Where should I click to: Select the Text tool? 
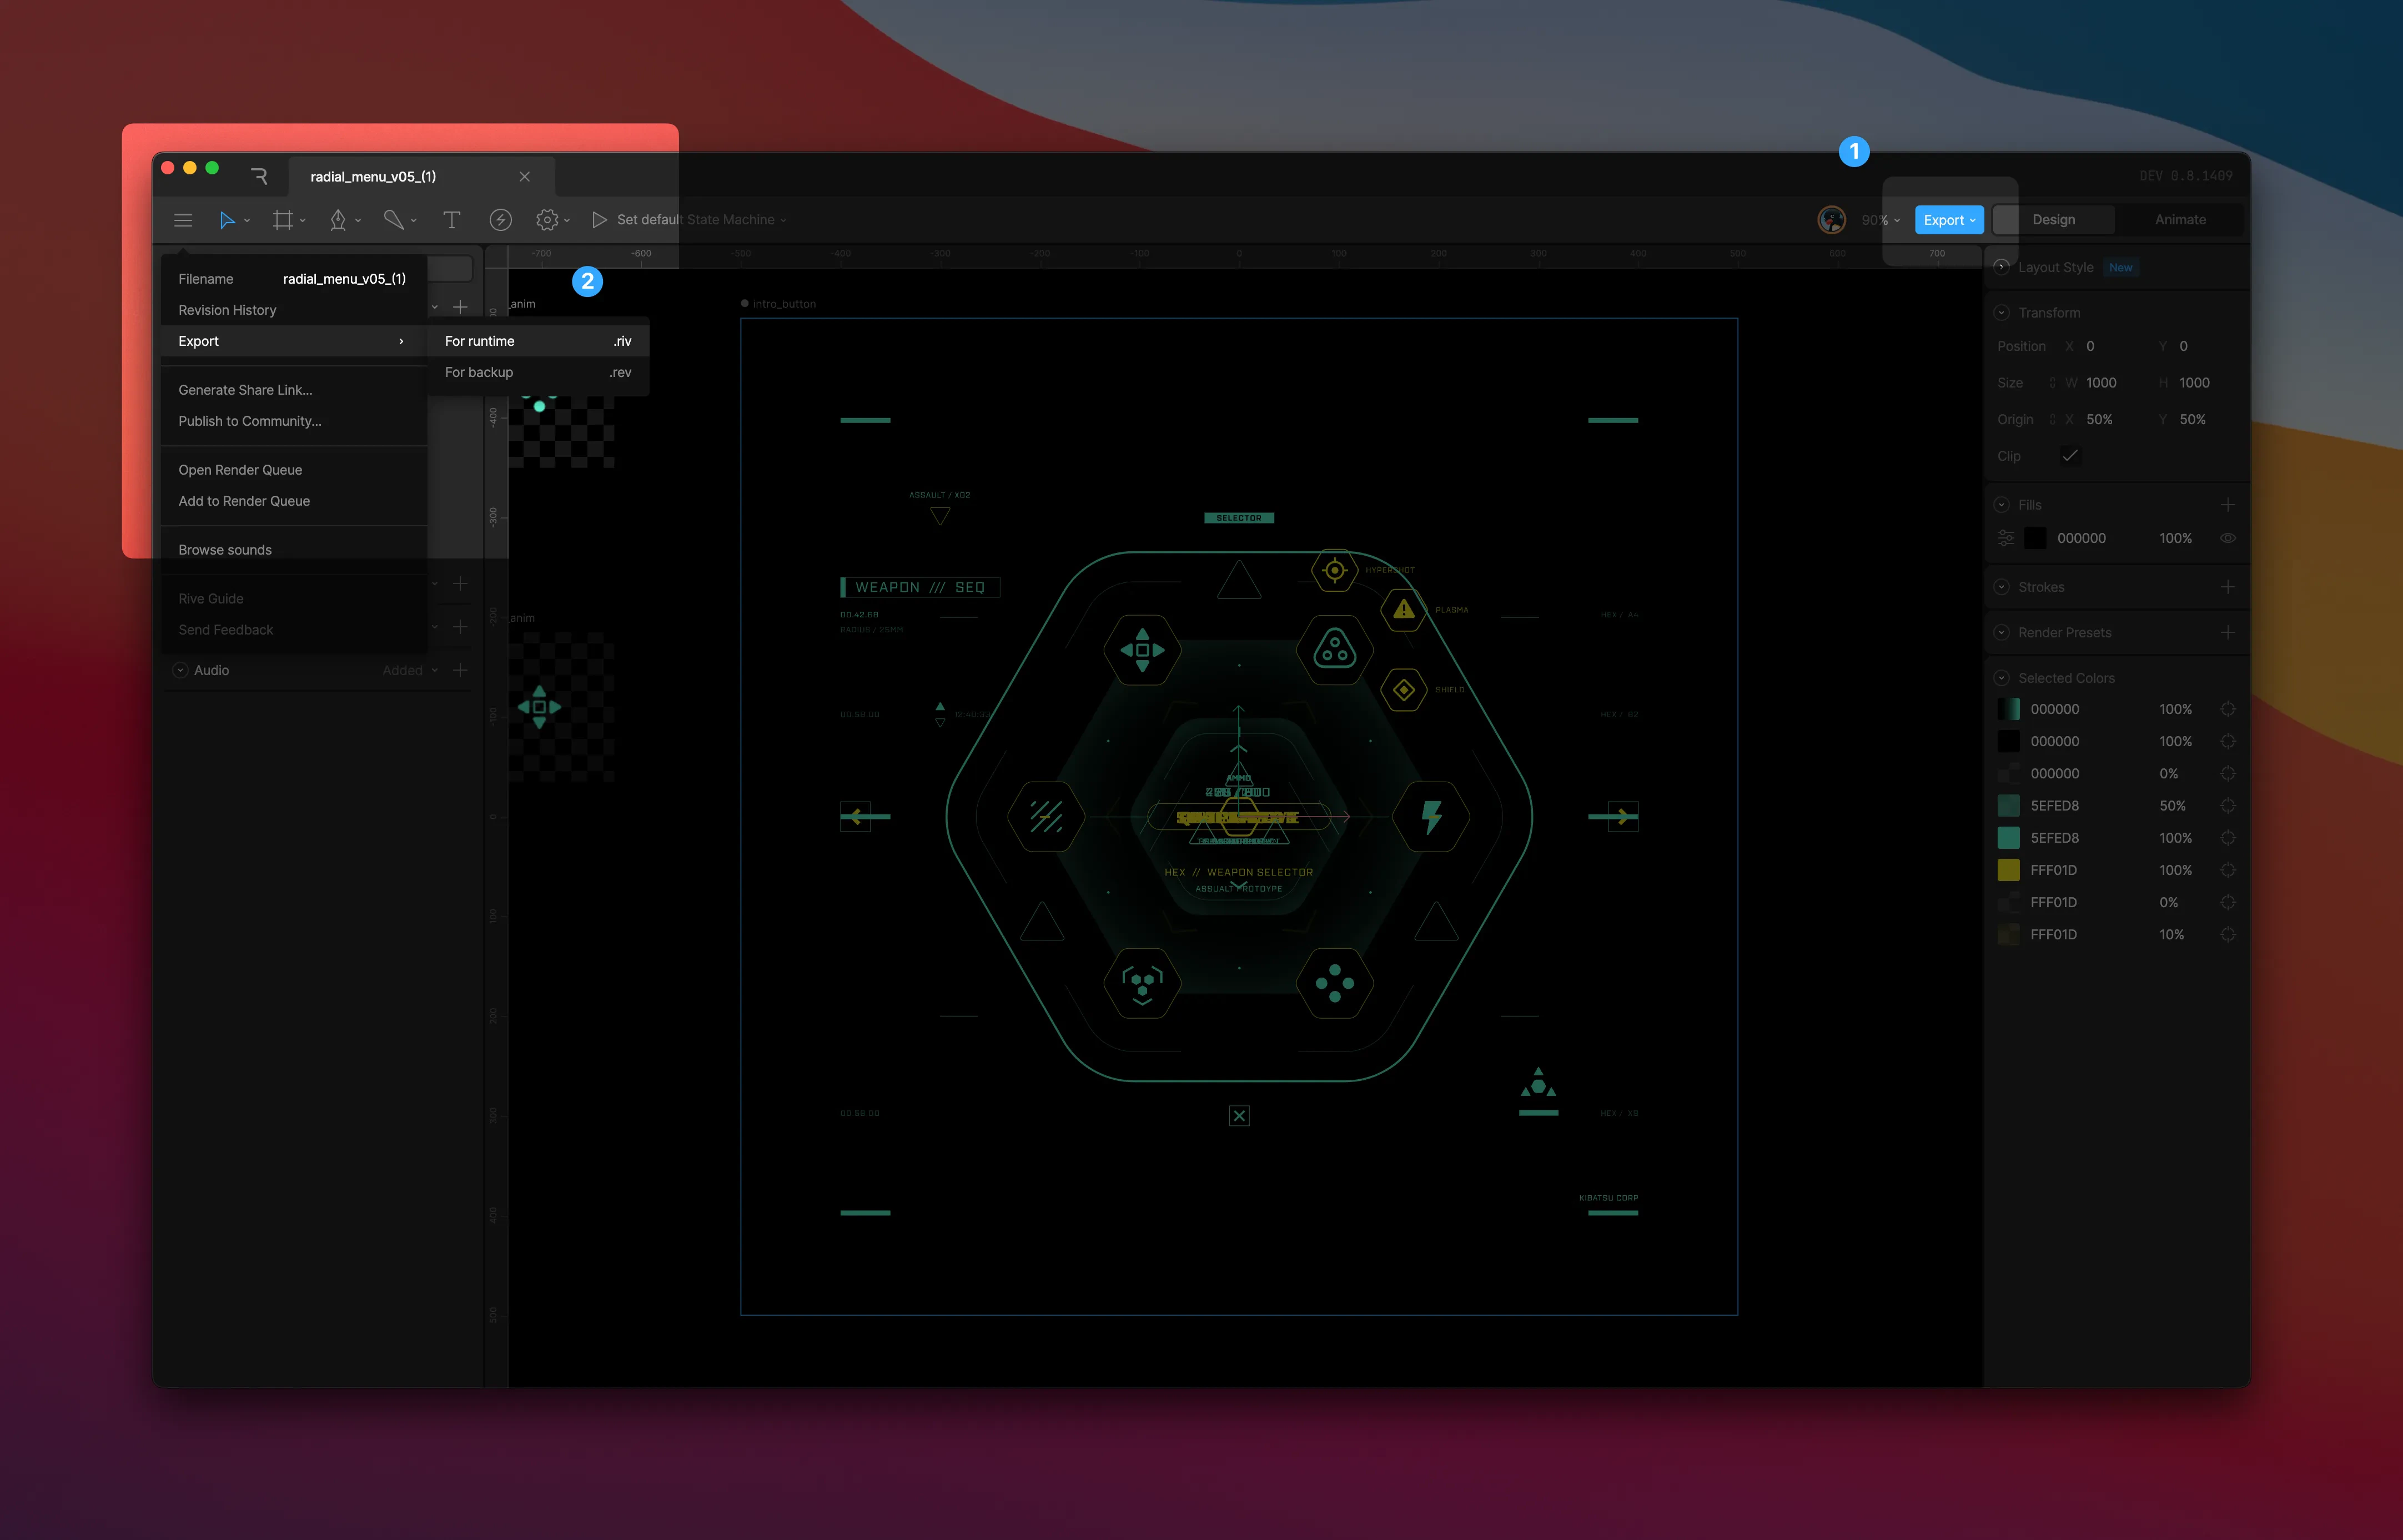coord(451,220)
